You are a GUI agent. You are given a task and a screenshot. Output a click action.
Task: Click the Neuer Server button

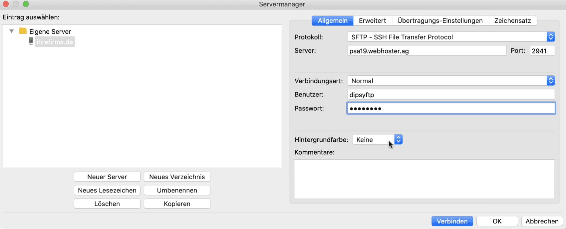click(x=107, y=177)
